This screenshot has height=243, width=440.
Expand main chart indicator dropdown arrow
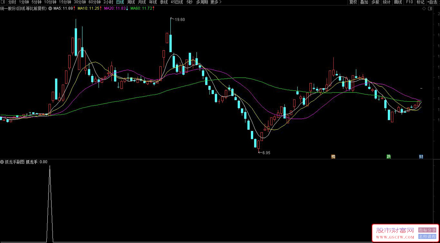(50, 8)
